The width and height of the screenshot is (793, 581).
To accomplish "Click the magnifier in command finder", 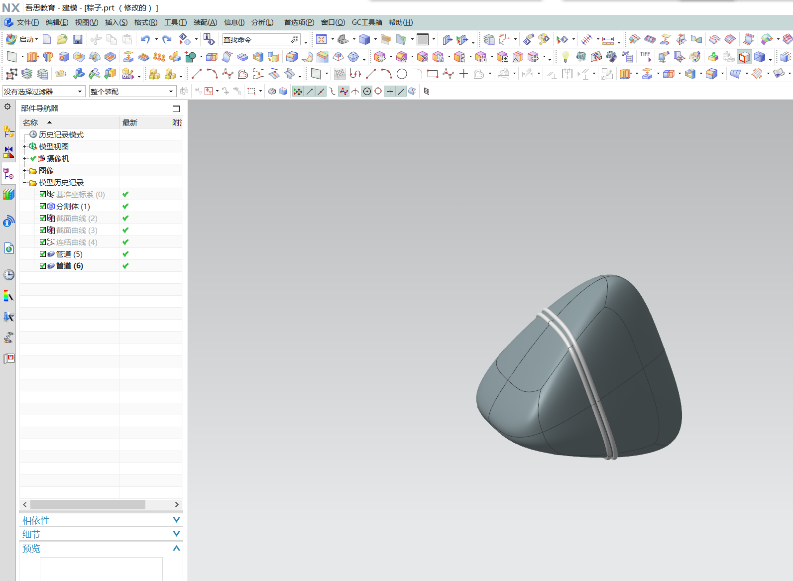I will [x=295, y=39].
